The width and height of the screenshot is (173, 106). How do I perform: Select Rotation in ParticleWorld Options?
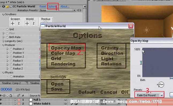111,64
